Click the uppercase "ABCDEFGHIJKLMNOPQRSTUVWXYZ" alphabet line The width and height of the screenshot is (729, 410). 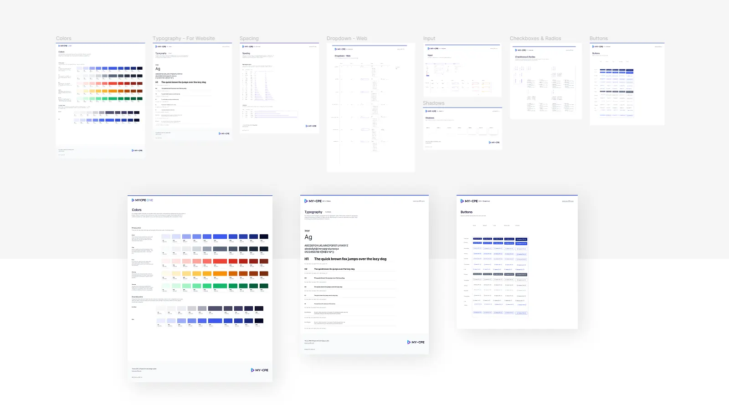[x=326, y=246]
